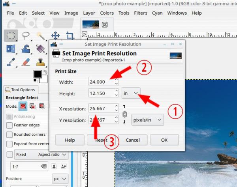Select the Rectangle Select tool
The image size is (237, 187).
11,36
